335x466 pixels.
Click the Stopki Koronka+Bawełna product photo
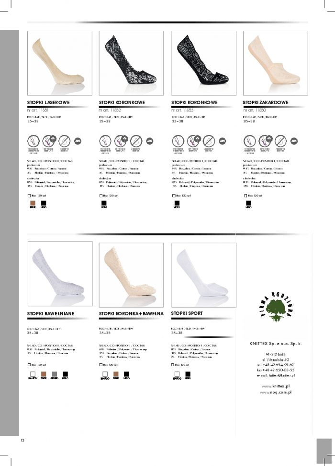[x=131, y=275]
